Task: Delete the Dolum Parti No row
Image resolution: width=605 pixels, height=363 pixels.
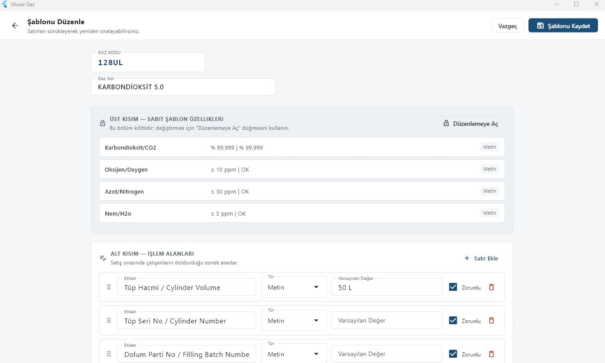Action: 491,354
